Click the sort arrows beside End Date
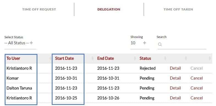 coord(135,58)
